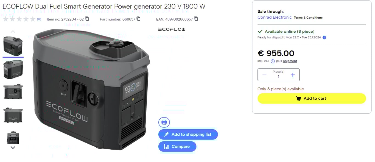Show more thumbnails with down chevron
The image size is (375, 162).
pos(13,147)
